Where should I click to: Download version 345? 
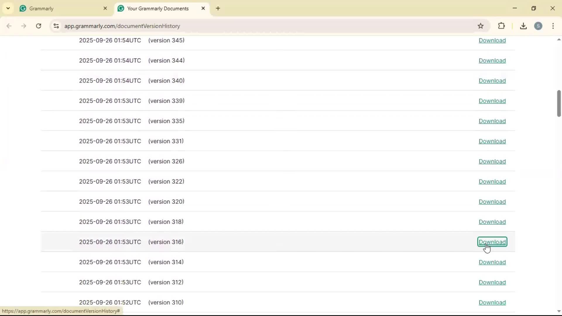pos(492,40)
